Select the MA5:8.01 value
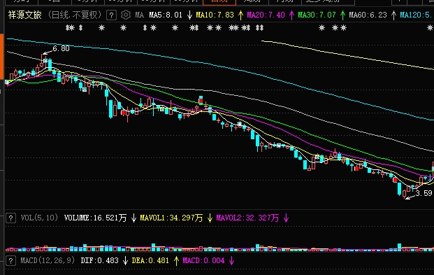Screen dimensions: 434x275 pyautogui.click(x=166, y=15)
